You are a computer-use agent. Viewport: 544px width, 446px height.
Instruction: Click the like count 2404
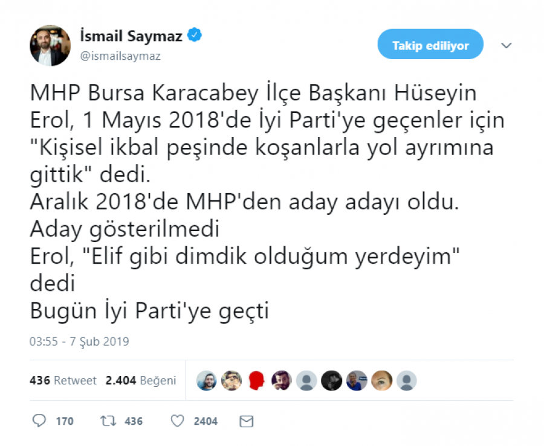(x=206, y=421)
